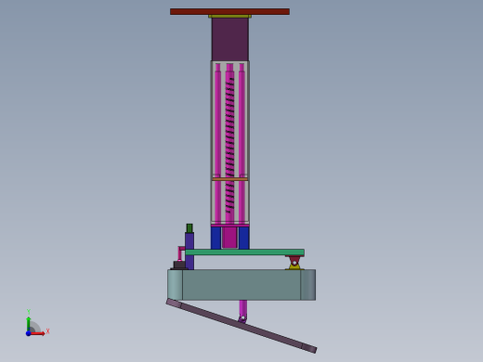Select the right blue support block
The width and height of the screenshot is (483, 362).
click(x=244, y=238)
